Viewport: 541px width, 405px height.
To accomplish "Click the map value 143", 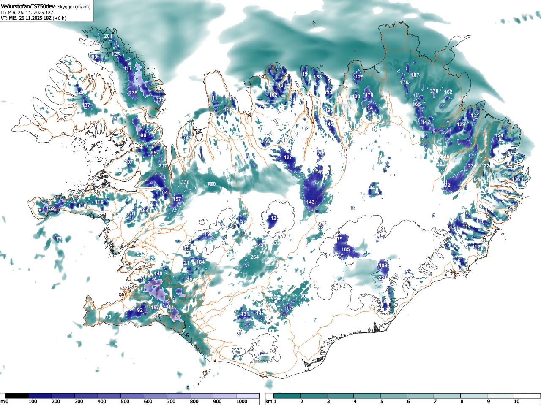I will coord(310,202).
